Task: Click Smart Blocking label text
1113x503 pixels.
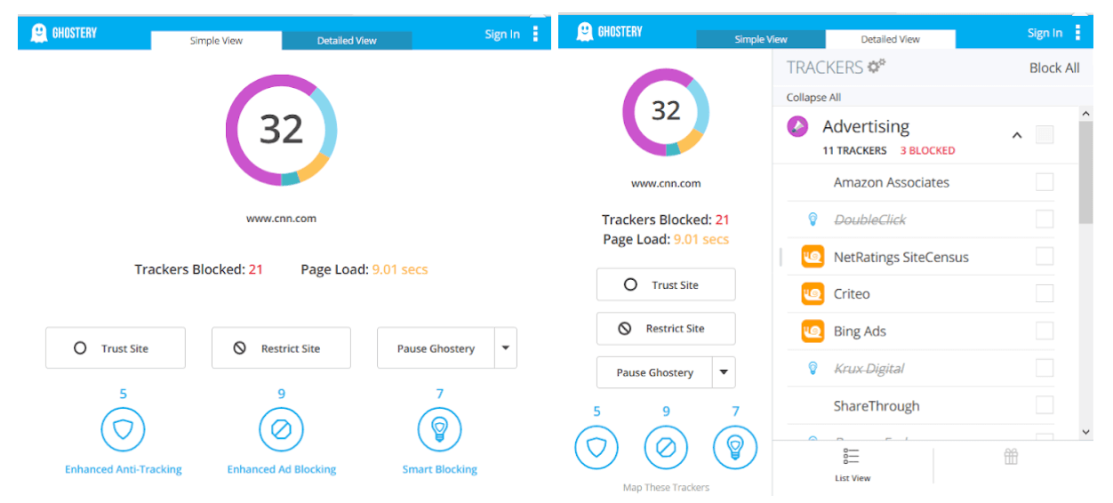Action: pos(439,469)
